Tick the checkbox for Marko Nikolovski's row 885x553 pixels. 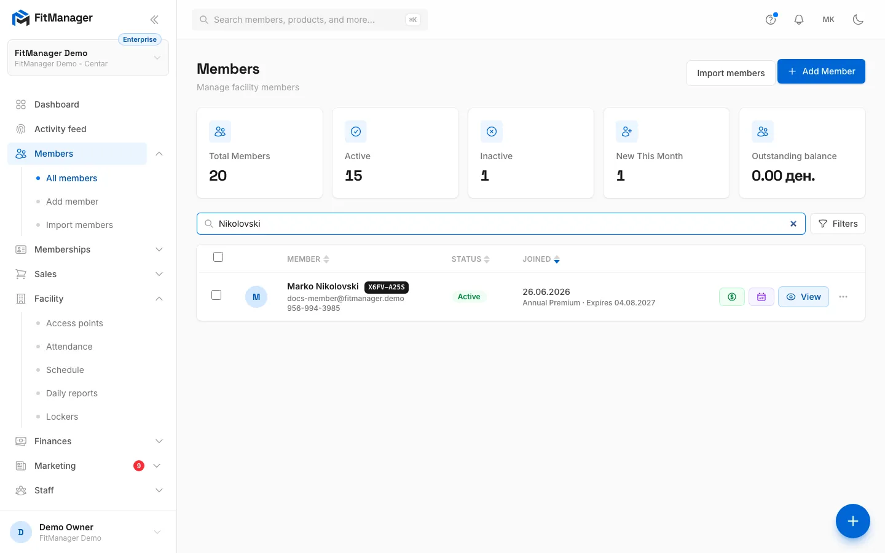[x=216, y=295]
